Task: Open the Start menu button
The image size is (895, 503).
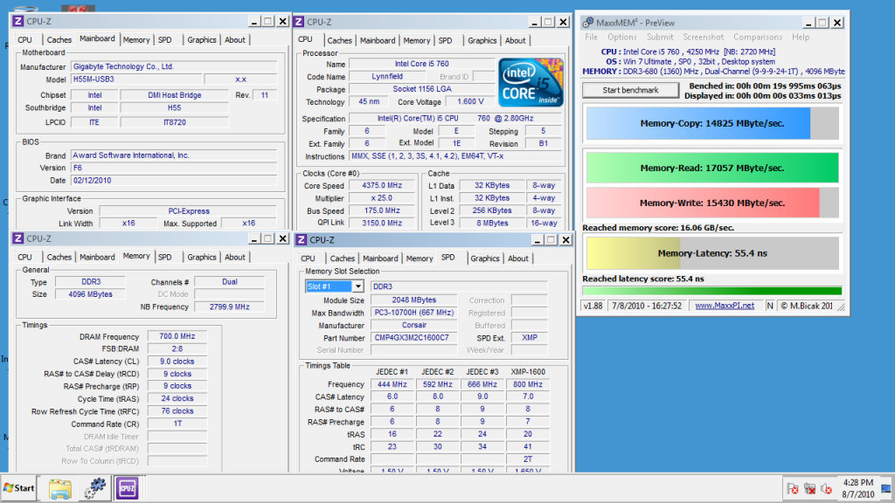Action: click(x=19, y=488)
